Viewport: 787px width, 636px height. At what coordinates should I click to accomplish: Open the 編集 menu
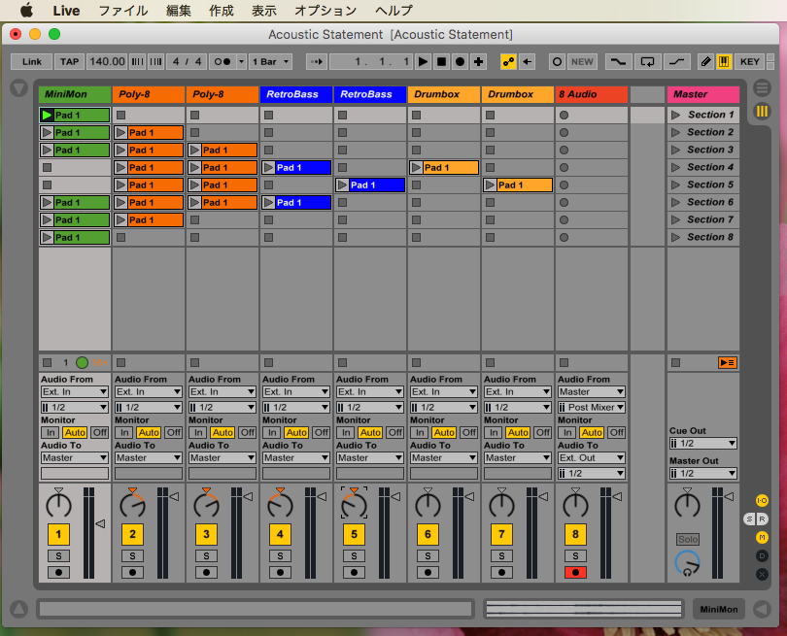(x=179, y=11)
